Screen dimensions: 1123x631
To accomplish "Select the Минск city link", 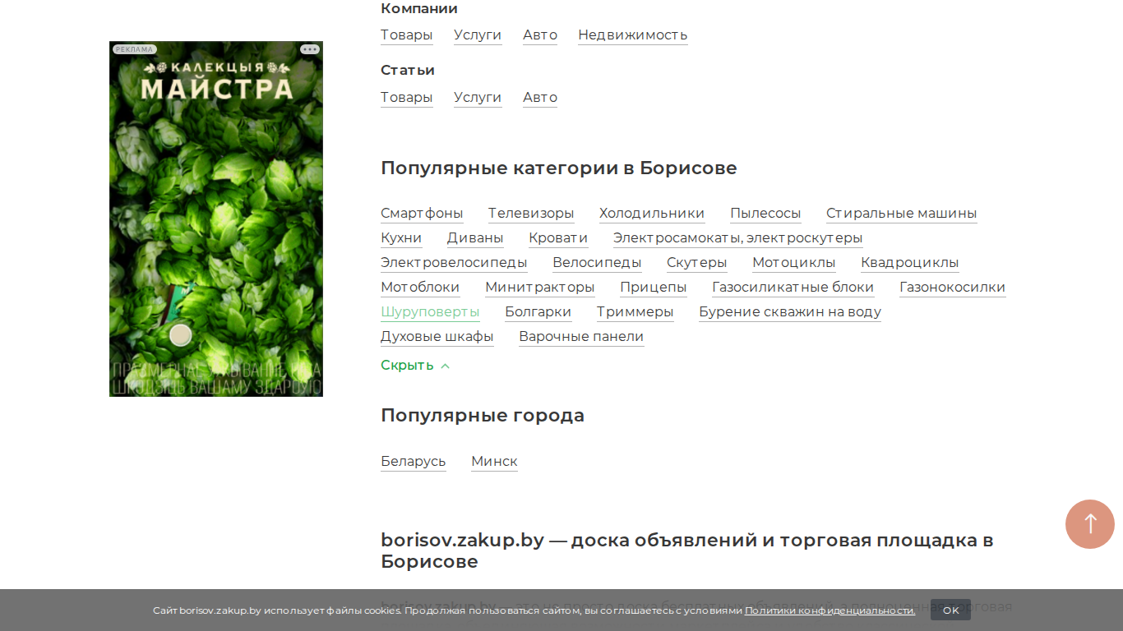I will (494, 462).
